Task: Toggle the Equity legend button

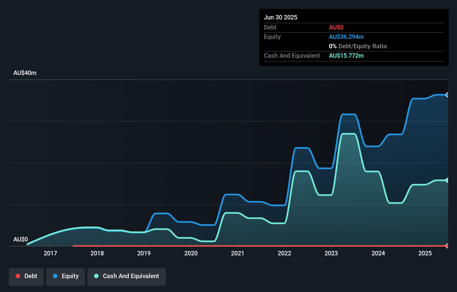Action: coord(66,277)
